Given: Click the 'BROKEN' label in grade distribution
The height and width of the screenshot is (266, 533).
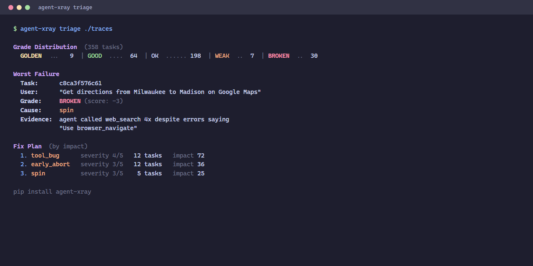Looking at the screenshot, I should click(279, 56).
